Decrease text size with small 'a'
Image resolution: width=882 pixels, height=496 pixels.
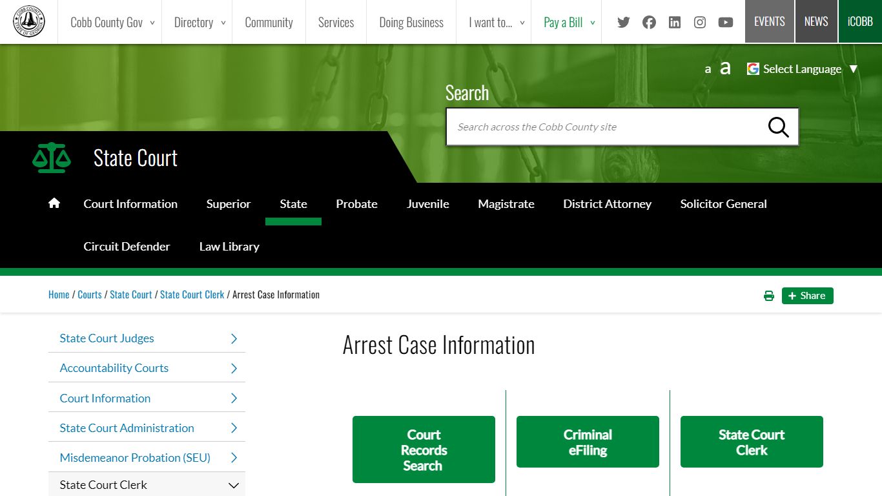(x=708, y=69)
